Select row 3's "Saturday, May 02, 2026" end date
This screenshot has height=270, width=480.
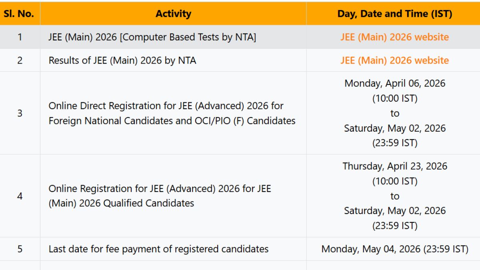click(394, 128)
